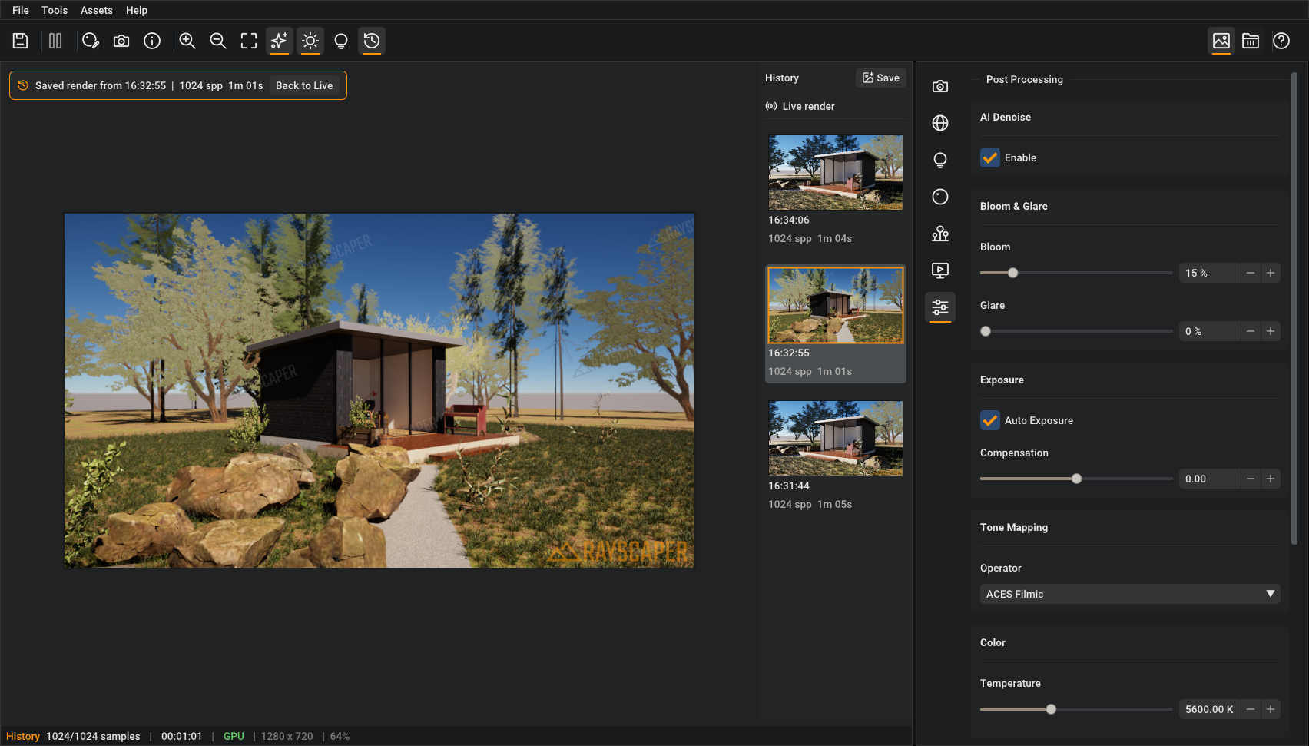This screenshot has width=1309, height=746.
Task: Increase Compensation with plus button
Action: 1271,479
